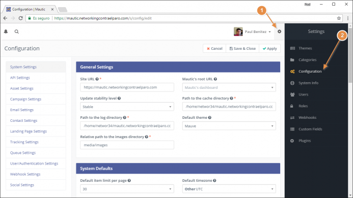Click help icon next to Mautic's root URL
353x198 pixels.
pyautogui.click(x=215, y=79)
